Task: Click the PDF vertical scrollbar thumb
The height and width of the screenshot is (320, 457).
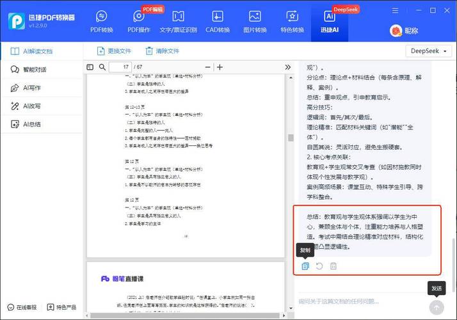Action: click(291, 138)
